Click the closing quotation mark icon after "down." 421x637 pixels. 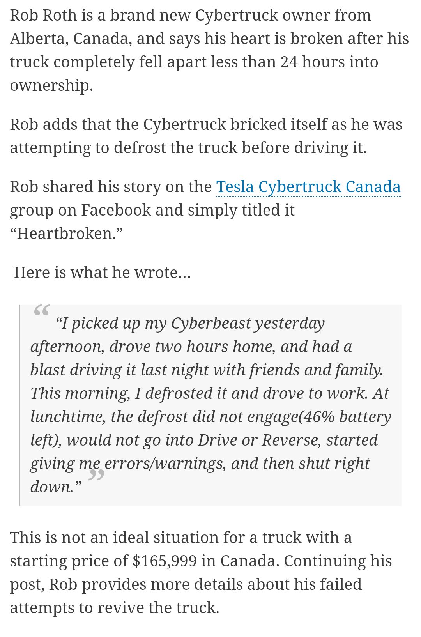(x=96, y=476)
